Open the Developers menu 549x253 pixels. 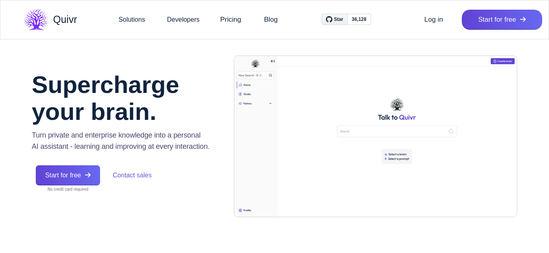183,19
